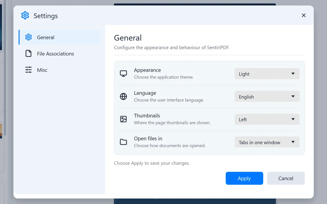This screenshot has width=327, height=204.
Task: Click the File Associations document icon
Action: coord(29,54)
